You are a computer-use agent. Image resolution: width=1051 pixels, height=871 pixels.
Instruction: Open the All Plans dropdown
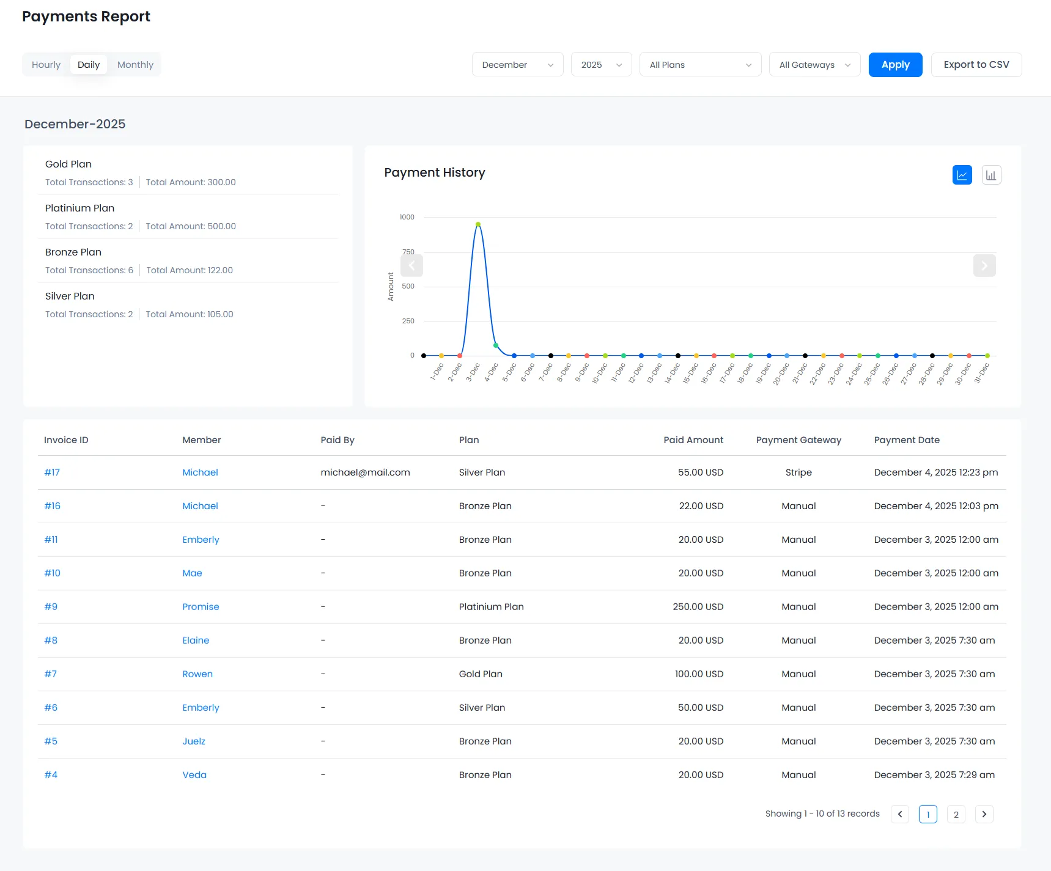click(700, 64)
